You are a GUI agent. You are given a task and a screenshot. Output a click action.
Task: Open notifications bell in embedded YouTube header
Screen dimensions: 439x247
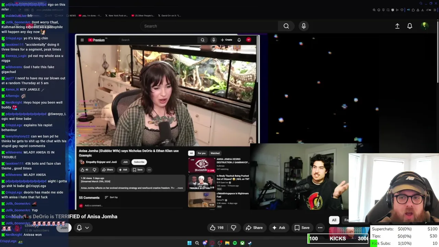[239, 40]
